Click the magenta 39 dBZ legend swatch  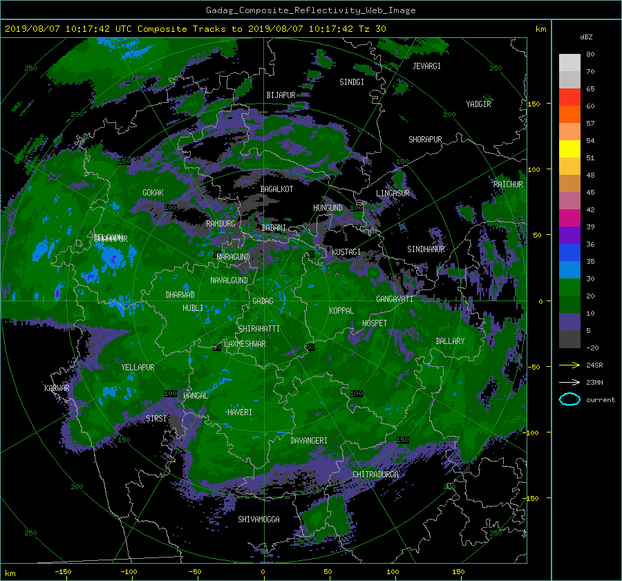coord(569,218)
